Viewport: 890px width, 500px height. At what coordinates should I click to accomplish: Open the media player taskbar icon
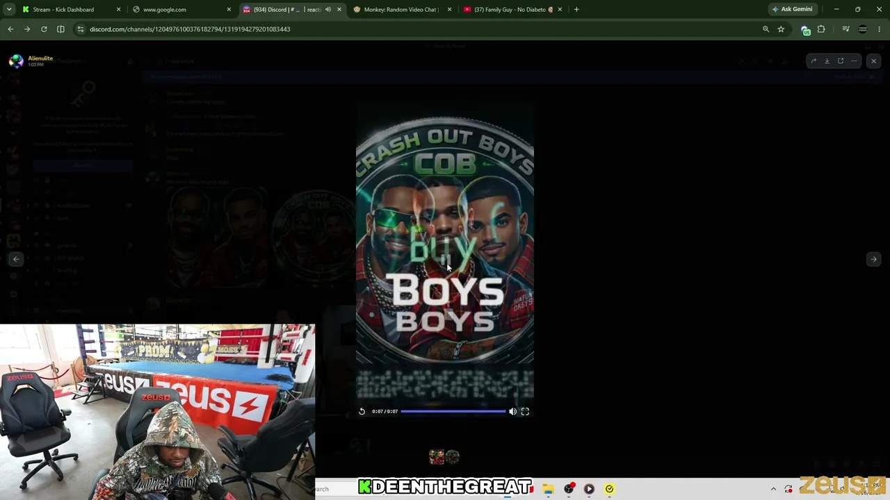589,489
